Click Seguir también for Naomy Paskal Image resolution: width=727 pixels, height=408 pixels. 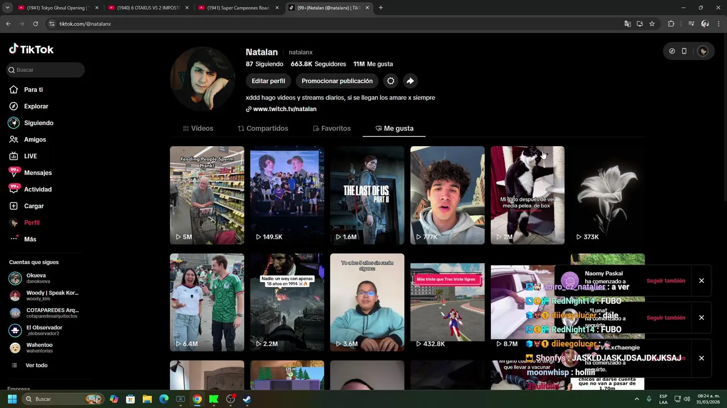pyautogui.click(x=666, y=280)
